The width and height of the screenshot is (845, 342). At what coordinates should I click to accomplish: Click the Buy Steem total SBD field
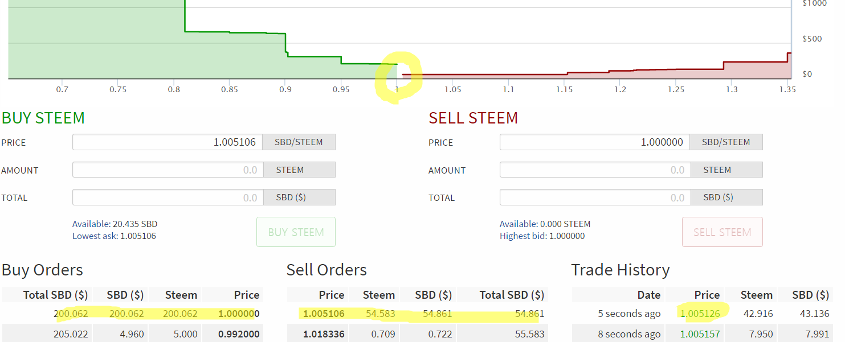coord(167,197)
